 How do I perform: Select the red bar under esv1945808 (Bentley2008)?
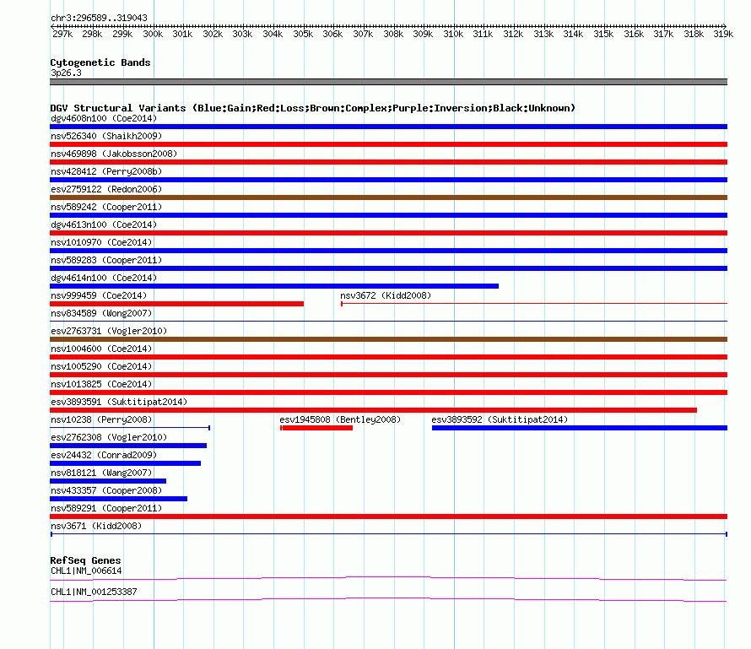pos(316,428)
